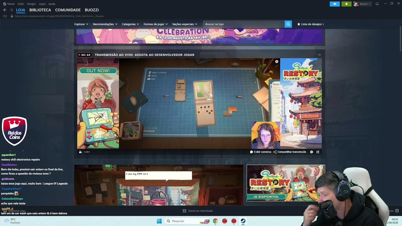Go forward with the right arrow
402x226 pixels.
pyautogui.click(x=11, y=10)
